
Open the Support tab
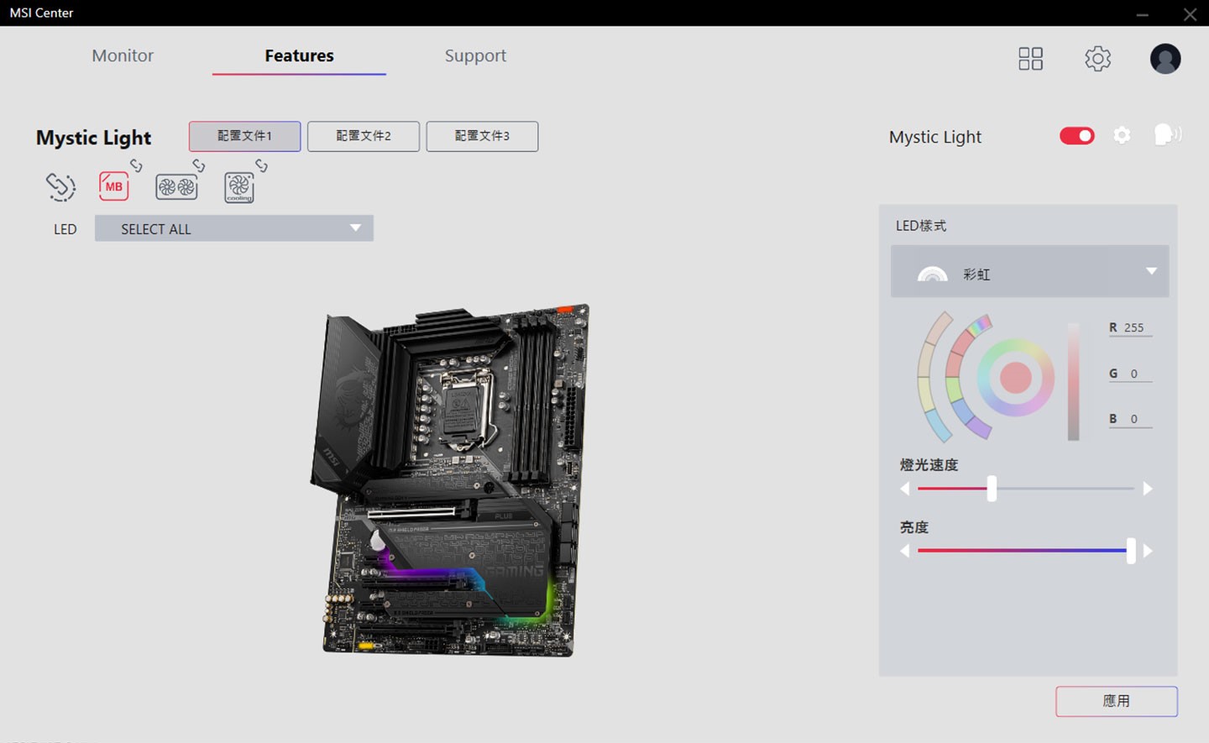pyautogui.click(x=475, y=55)
